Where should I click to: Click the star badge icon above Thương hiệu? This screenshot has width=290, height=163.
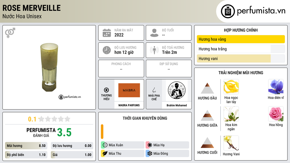(x=106, y=90)
